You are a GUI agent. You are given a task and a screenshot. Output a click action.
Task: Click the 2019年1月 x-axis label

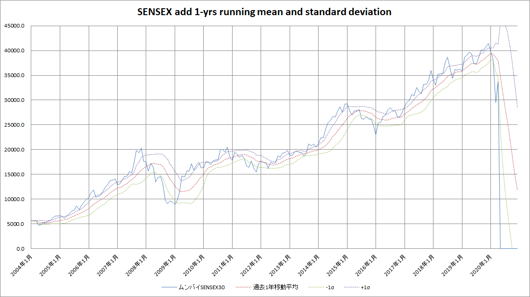[453, 266]
